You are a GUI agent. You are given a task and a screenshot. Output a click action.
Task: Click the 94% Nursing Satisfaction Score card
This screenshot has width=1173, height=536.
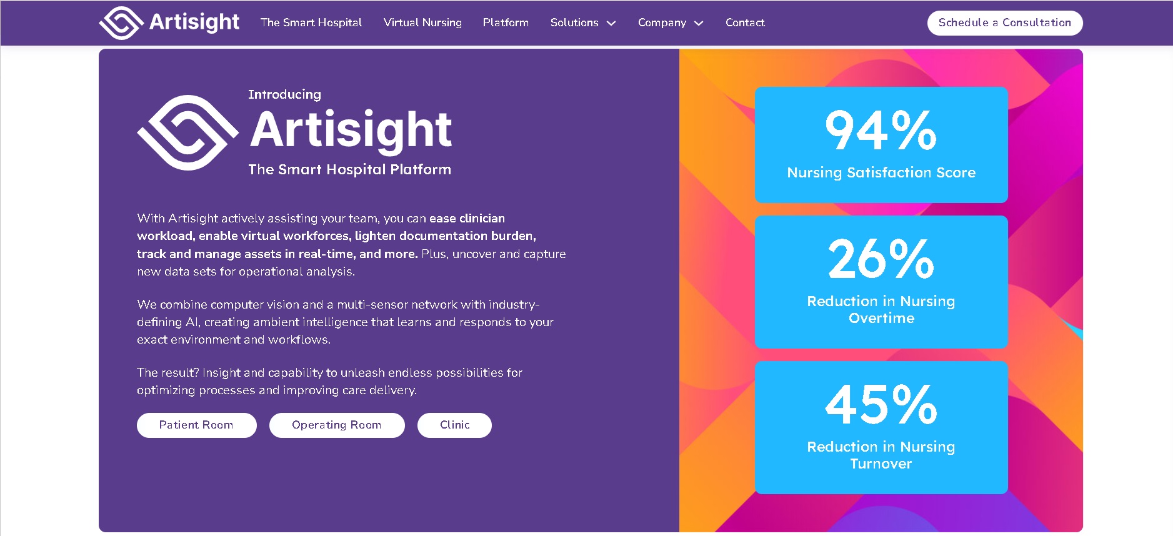[881, 145]
